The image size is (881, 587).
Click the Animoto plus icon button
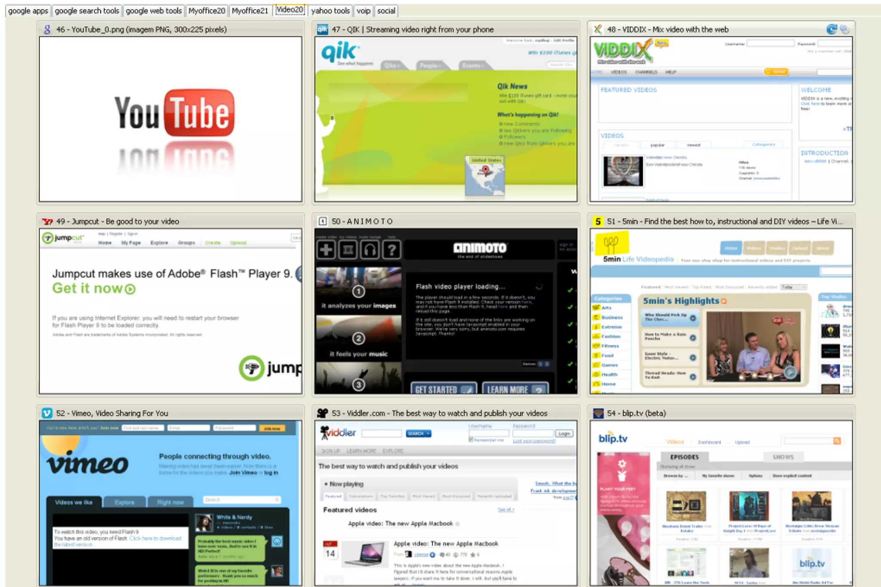(326, 249)
